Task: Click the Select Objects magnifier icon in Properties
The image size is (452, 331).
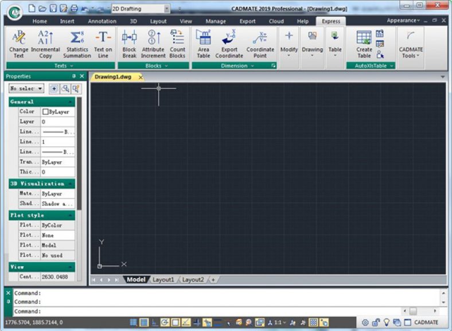Action: pos(65,88)
